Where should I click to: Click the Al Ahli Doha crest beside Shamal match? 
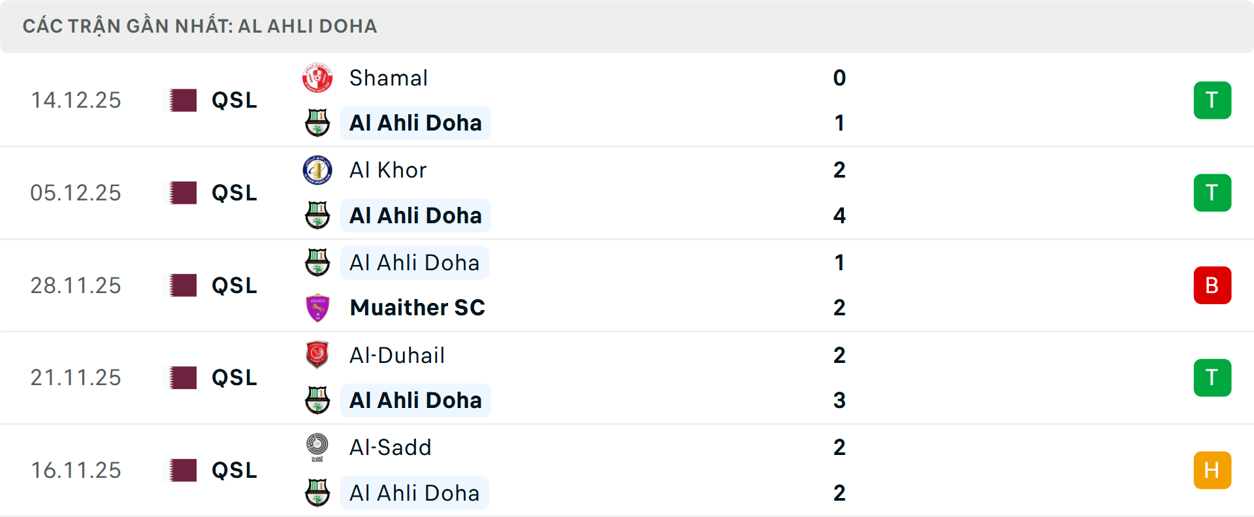(x=318, y=123)
